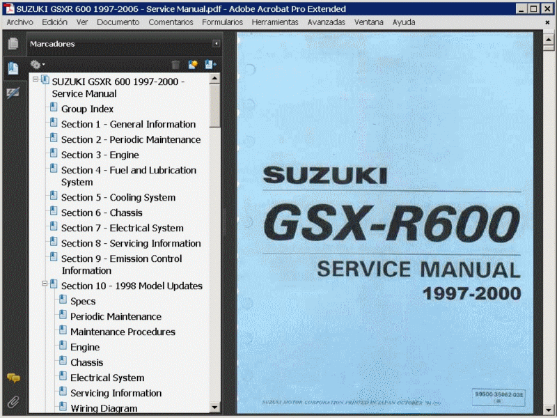Image resolution: width=557 pixels, height=418 pixels.
Task: Open the Avanzadas menu
Action: click(x=326, y=22)
